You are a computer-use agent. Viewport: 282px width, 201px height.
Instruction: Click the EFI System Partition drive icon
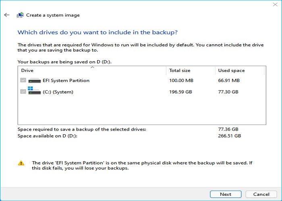pos(35,80)
